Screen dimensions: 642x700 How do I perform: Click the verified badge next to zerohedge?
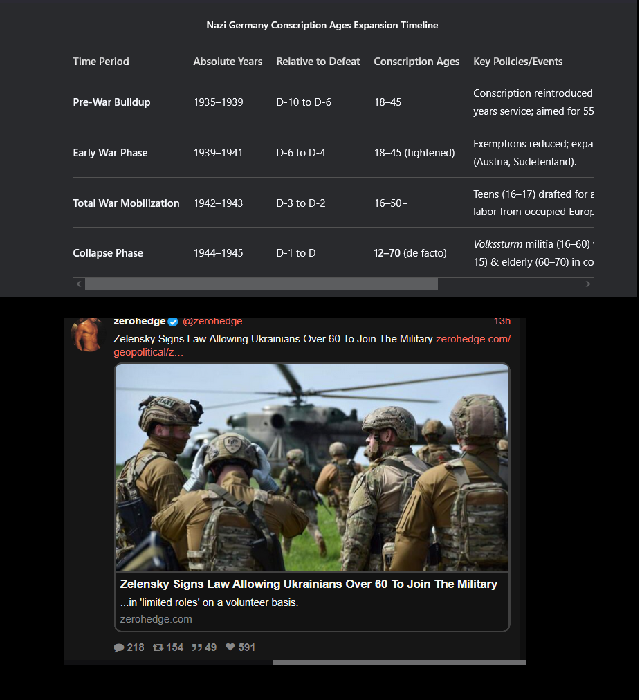tap(173, 322)
